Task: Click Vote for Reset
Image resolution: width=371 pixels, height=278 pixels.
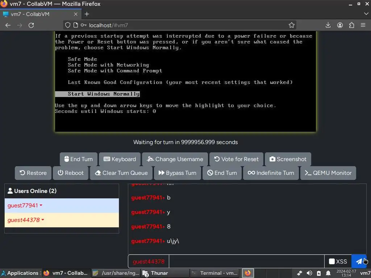Action: [236, 159]
